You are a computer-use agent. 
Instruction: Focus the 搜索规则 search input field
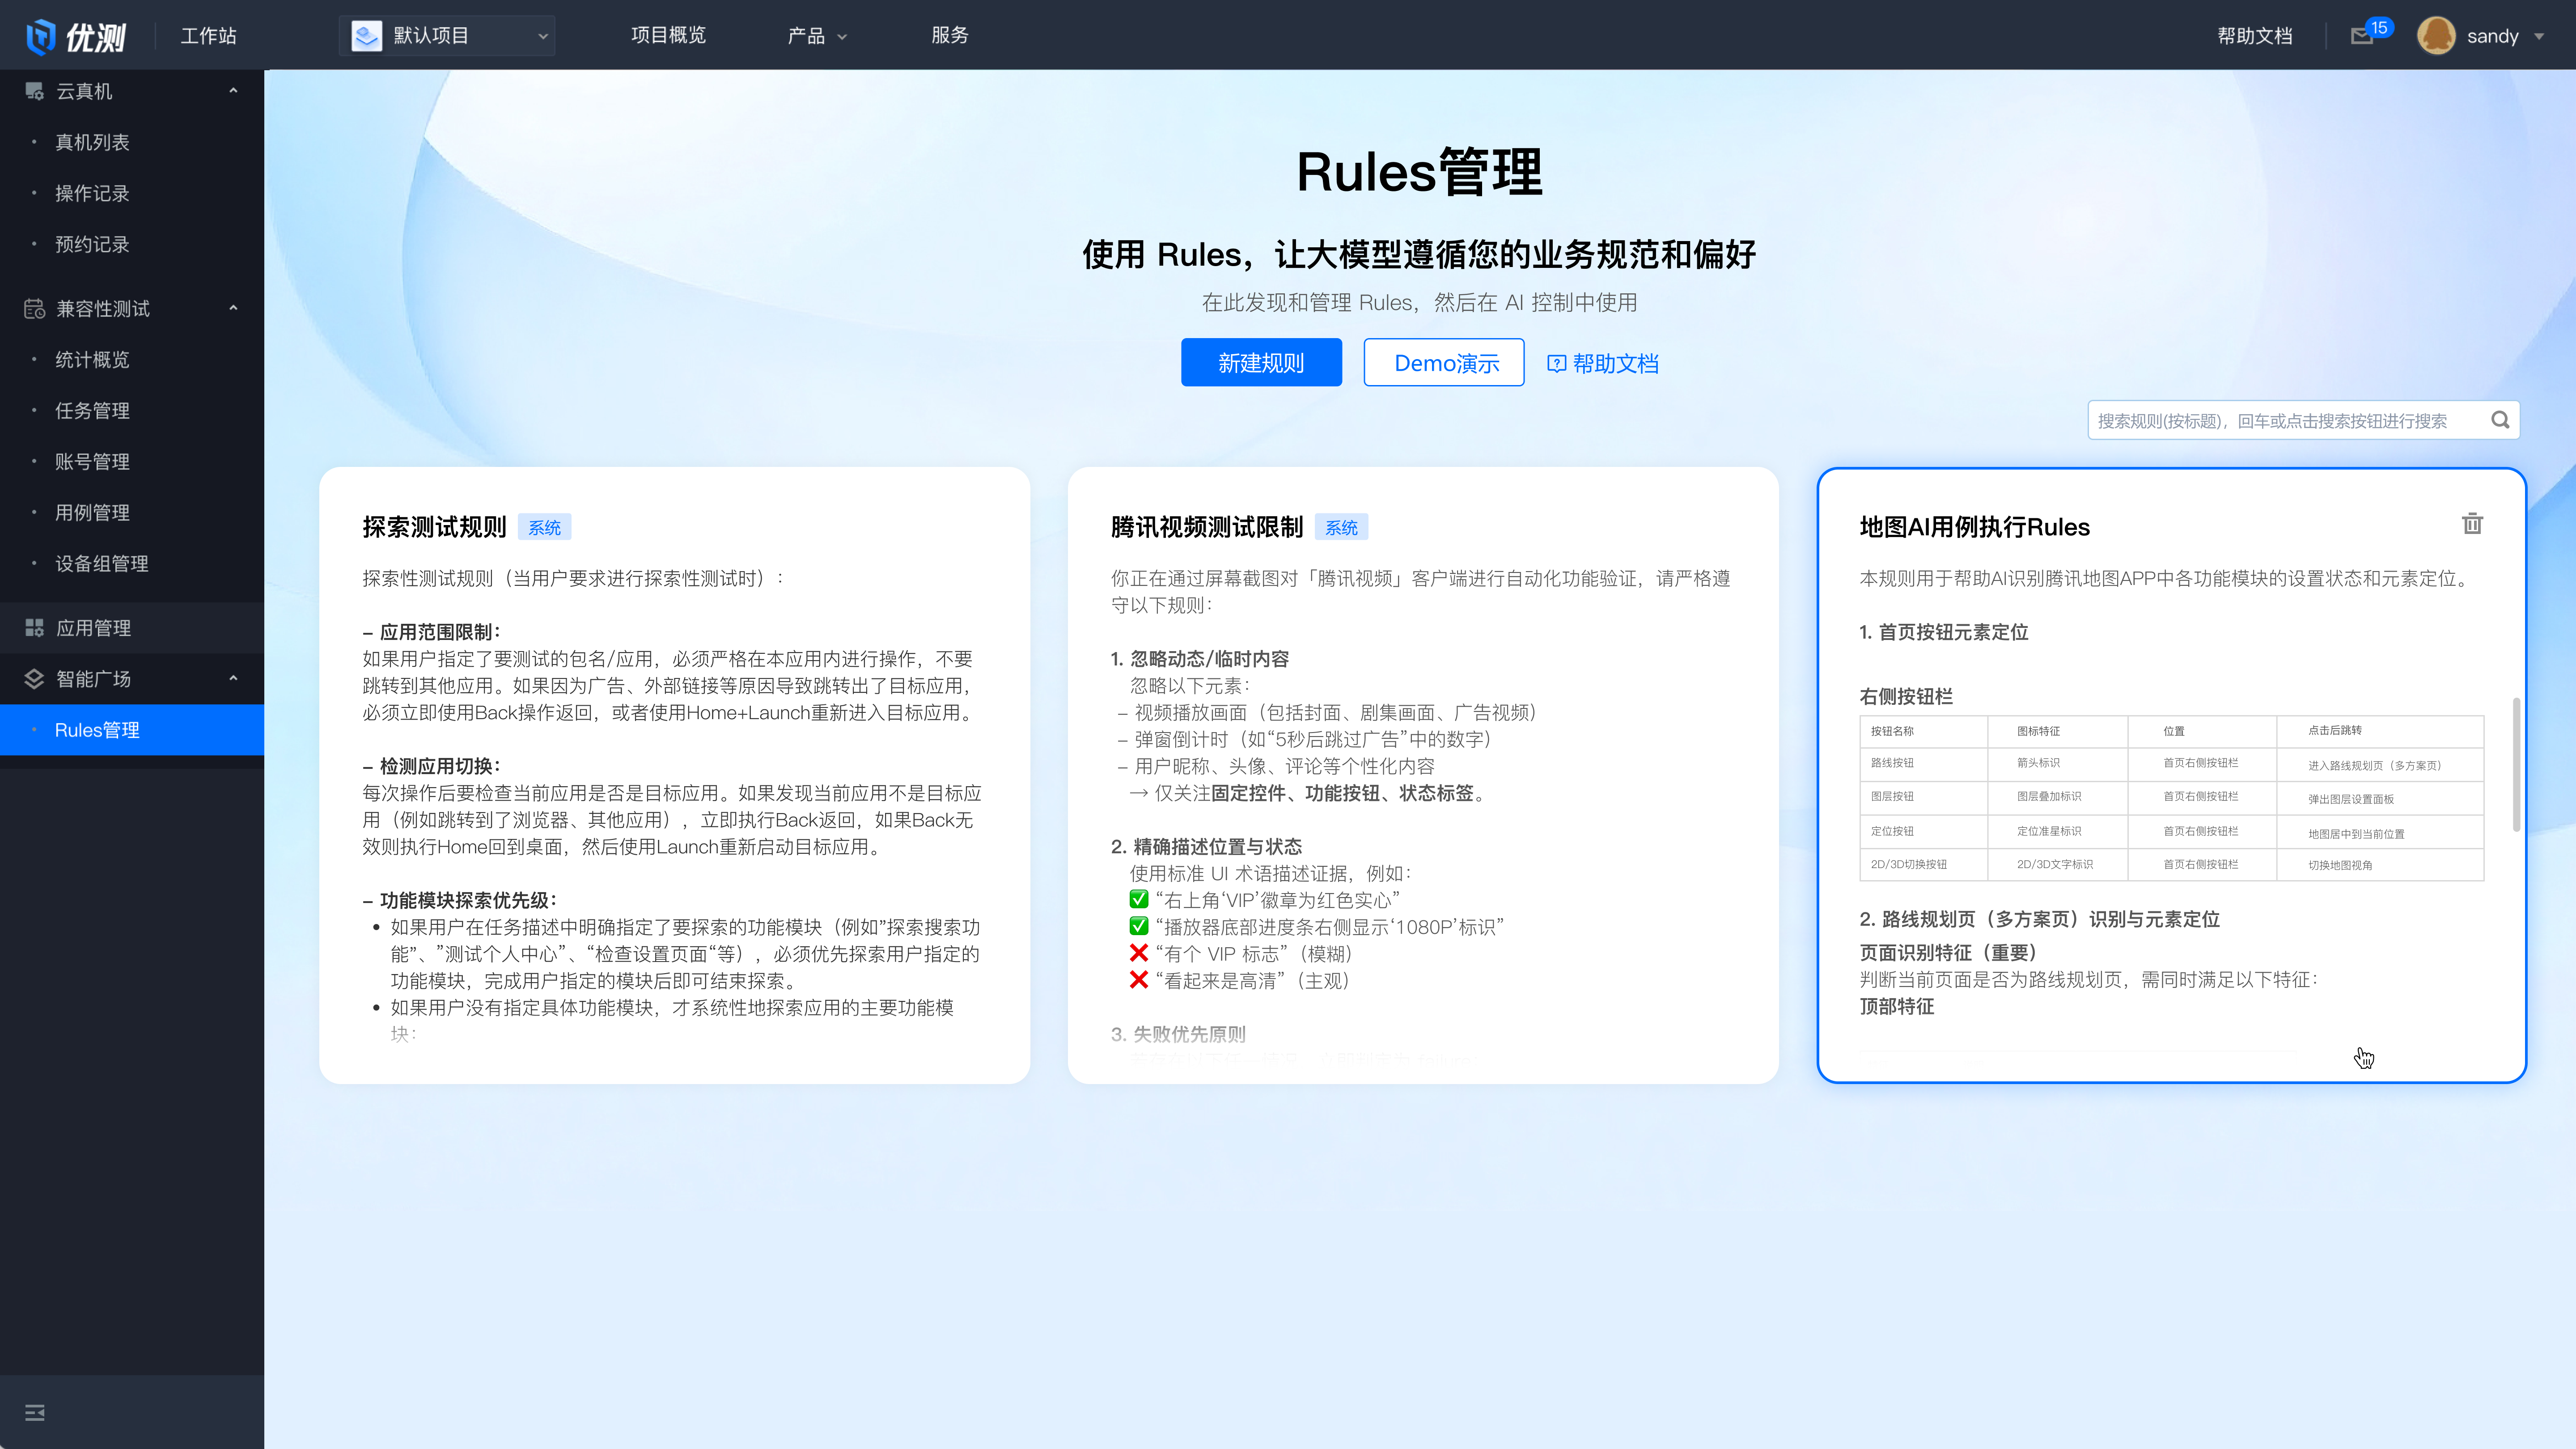[2280, 420]
